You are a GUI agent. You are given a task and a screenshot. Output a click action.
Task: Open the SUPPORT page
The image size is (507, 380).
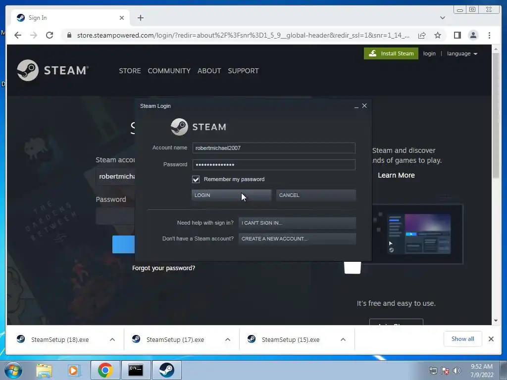coord(243,71)
